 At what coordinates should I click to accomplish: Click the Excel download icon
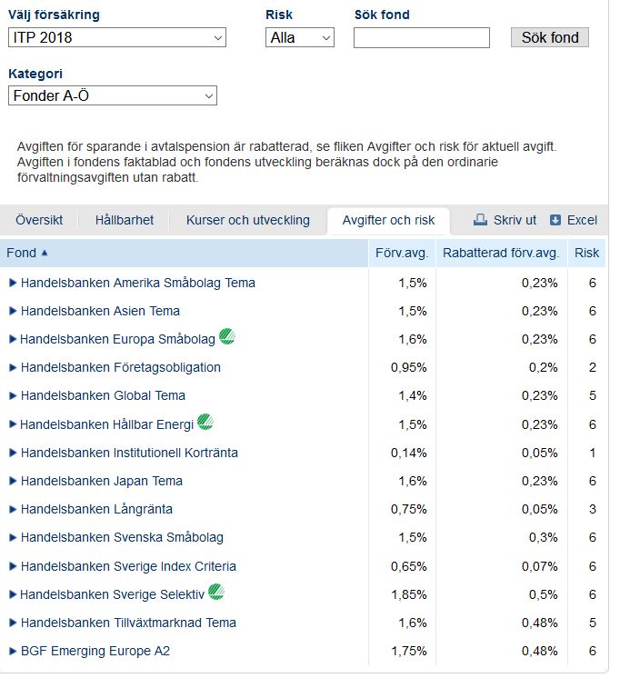[555, 220]
